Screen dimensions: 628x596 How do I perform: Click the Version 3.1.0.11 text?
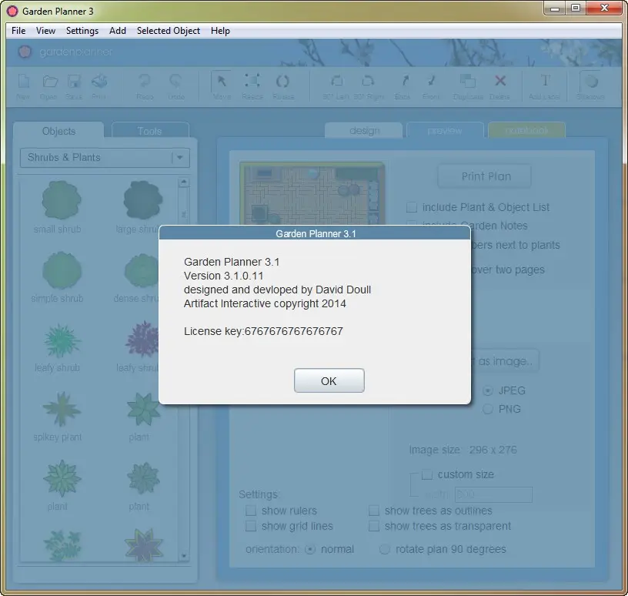point(223,276)
